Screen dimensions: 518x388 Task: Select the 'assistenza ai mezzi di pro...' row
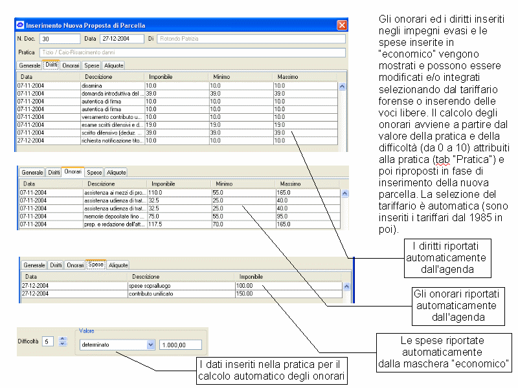[x=180, y=193]
